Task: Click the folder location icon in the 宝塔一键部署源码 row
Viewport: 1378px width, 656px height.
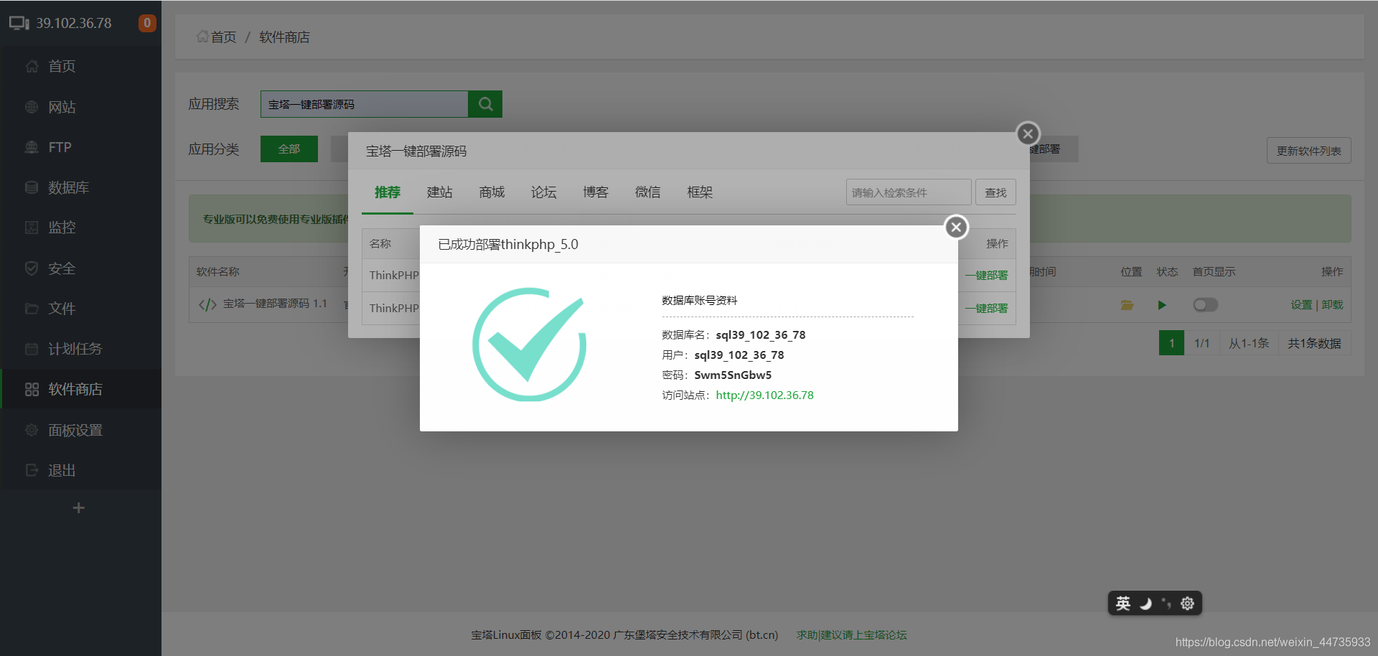Action: tap(1128, 305)
